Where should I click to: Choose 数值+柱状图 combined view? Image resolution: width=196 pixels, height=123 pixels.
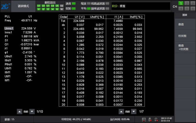pos(185,47)
